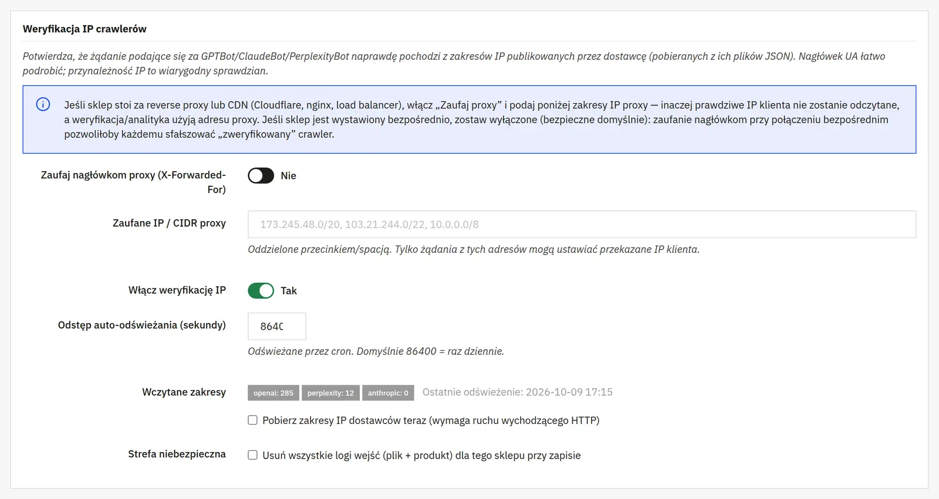Click the "openai: 285" badge
This screenshot has height=499, width=939.
coord(273,393)
